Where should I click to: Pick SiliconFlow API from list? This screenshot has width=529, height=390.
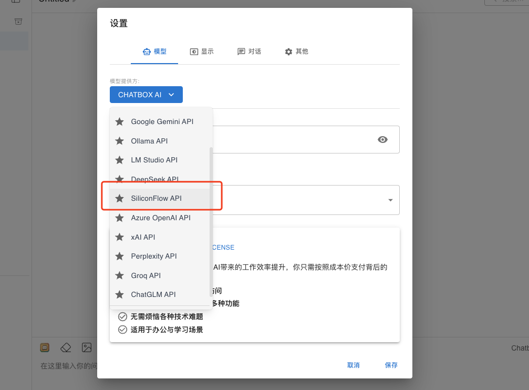(x=161, y=198)
